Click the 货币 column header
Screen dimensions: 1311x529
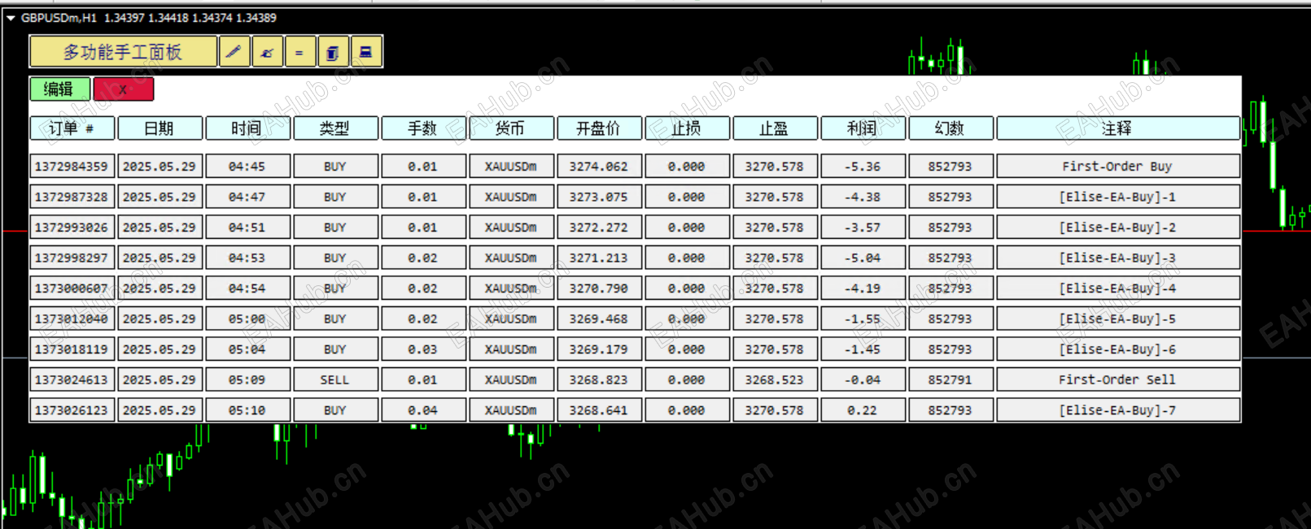[x=511, y=128]
